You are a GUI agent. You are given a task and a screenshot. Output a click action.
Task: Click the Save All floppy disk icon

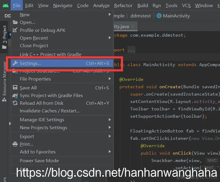click(15, 88)
